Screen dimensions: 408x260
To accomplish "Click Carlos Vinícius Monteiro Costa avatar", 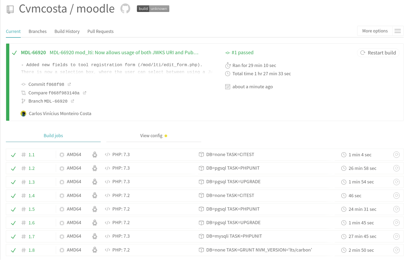I will coord(23,114).
